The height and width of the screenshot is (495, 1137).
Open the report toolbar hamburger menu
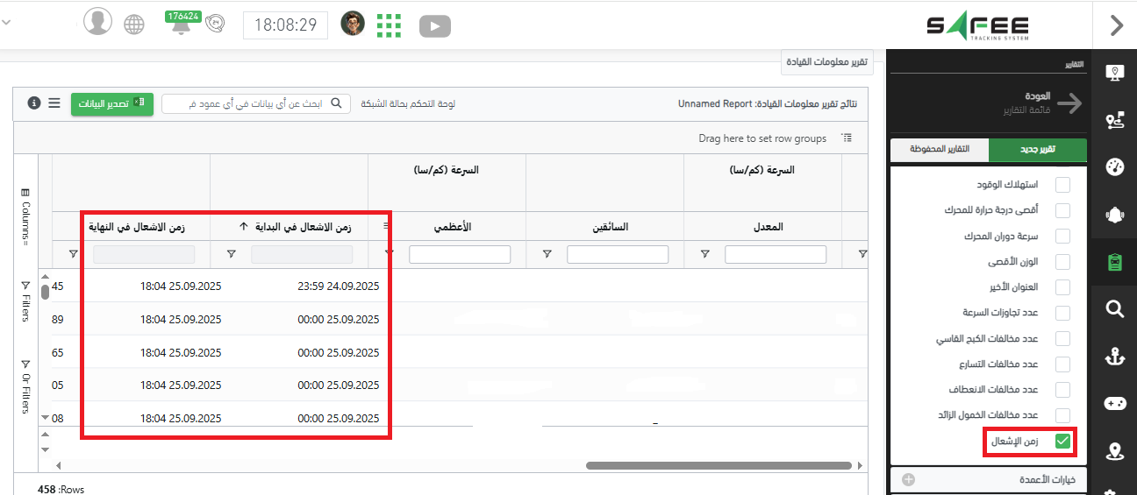[54, 103]
